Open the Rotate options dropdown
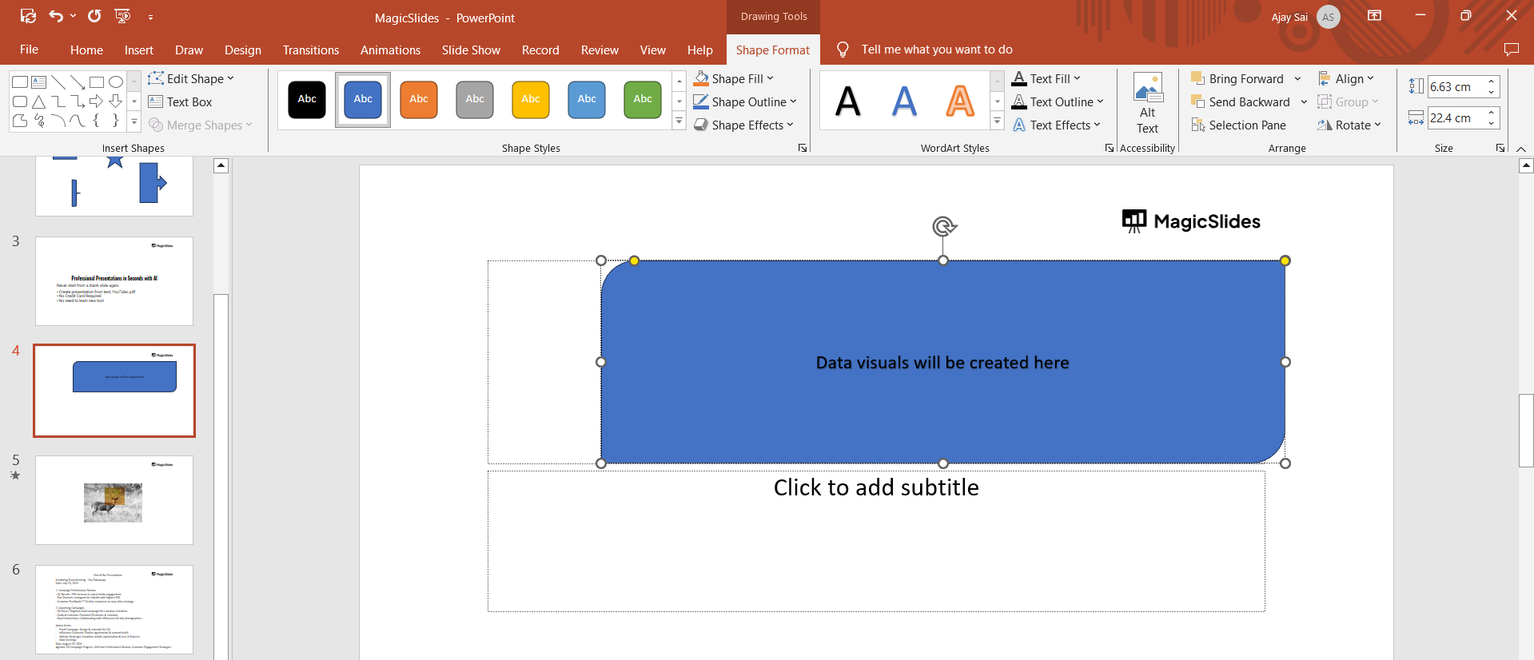This screenshot has height=660, width=1534. [x=1349, y=125]
